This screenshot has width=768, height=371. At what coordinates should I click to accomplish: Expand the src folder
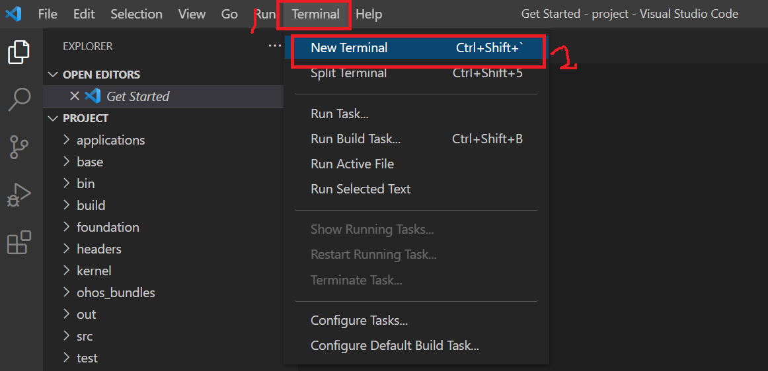pos(163,336)
